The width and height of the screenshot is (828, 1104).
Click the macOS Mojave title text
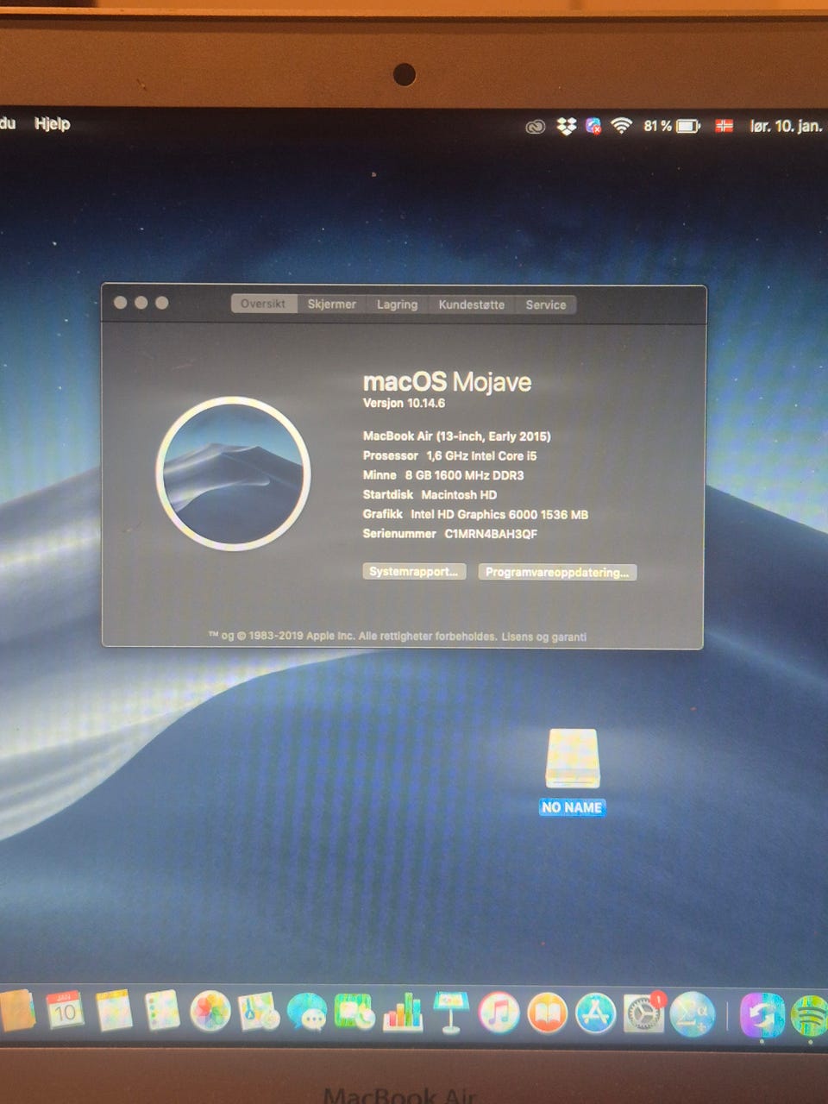click(447, 381)
